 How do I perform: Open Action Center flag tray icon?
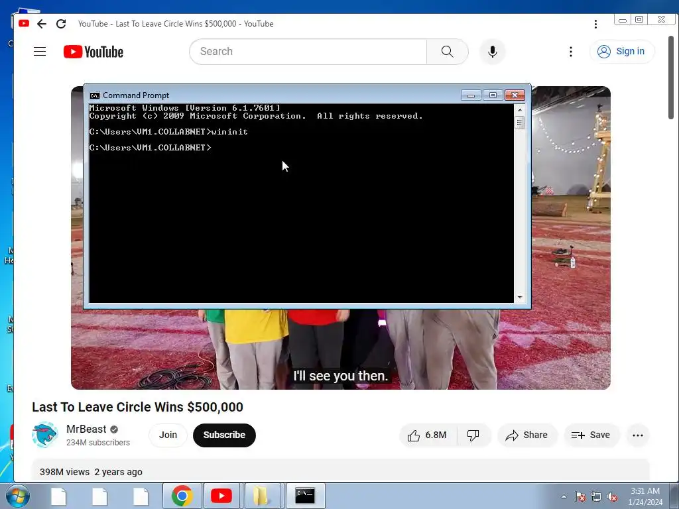[x=580, y=496]
